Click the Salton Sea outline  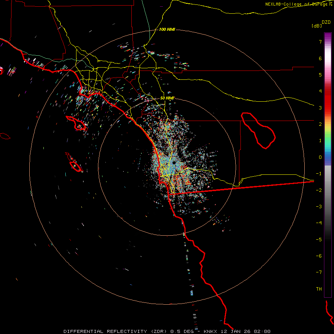[258, 131]
